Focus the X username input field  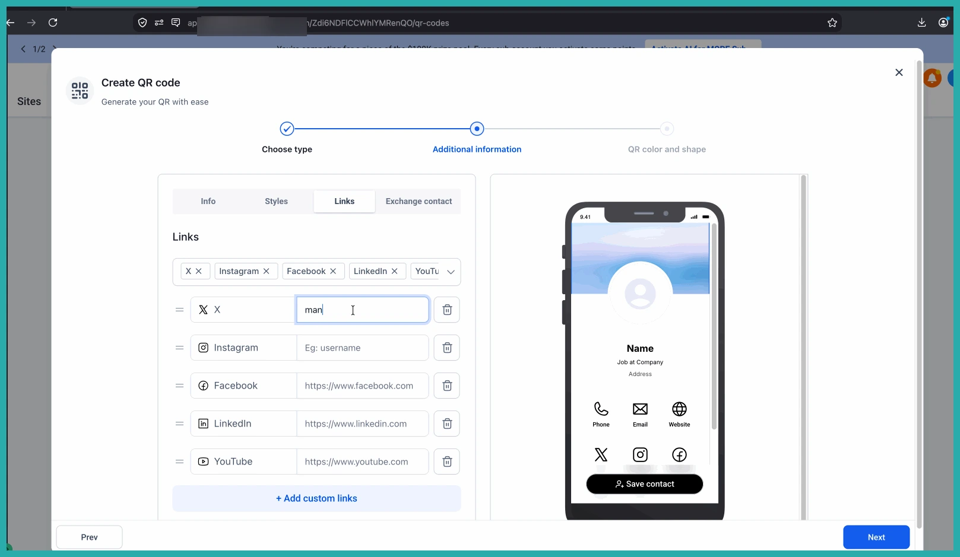pos(363,310)
